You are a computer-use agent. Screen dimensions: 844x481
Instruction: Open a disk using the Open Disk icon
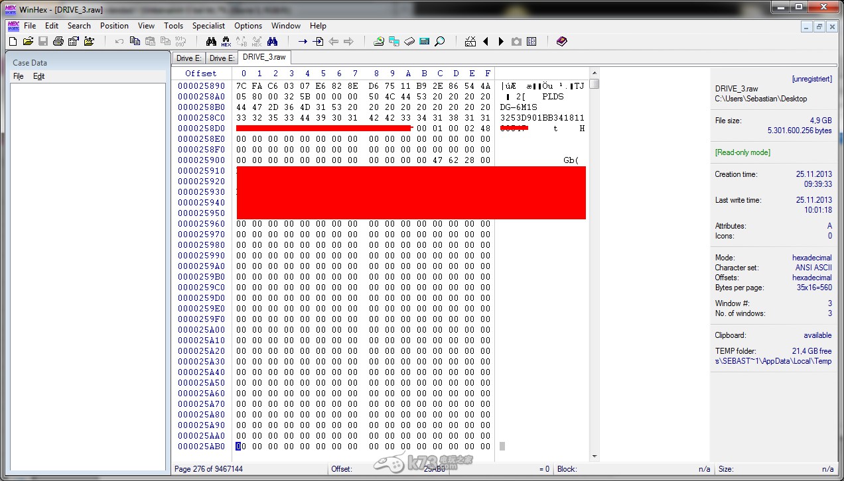(x=379, y=41)
